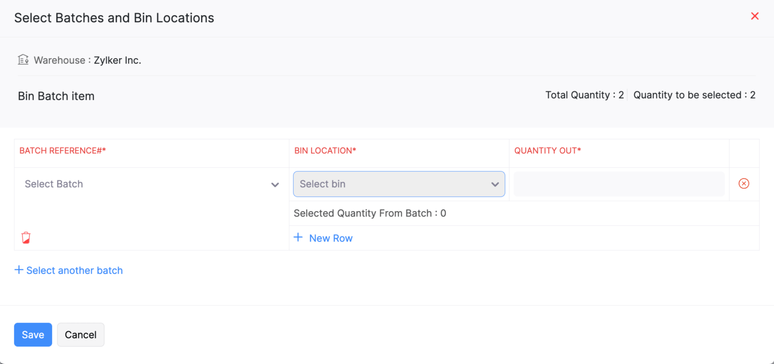
Task: Click plus icon next to Select another batch
Action: 18,270
